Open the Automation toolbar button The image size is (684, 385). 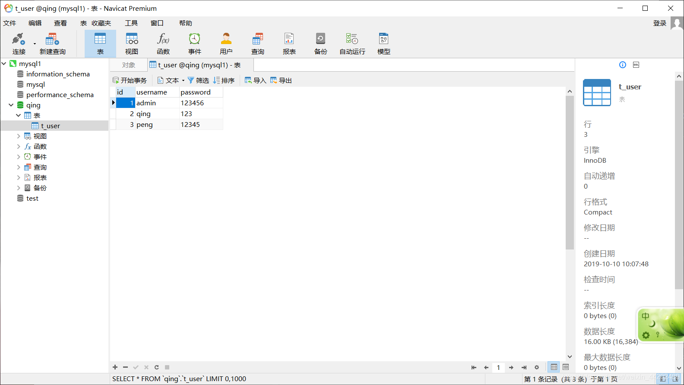(352, 44)
